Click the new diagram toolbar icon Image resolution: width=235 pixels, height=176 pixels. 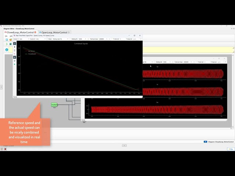click(7, 40)
